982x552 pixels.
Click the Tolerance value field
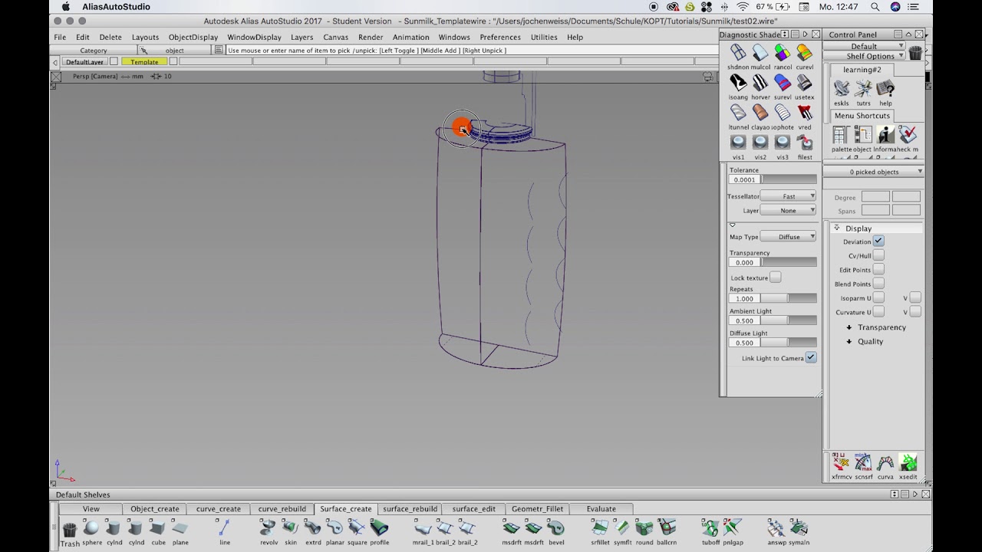744,179
